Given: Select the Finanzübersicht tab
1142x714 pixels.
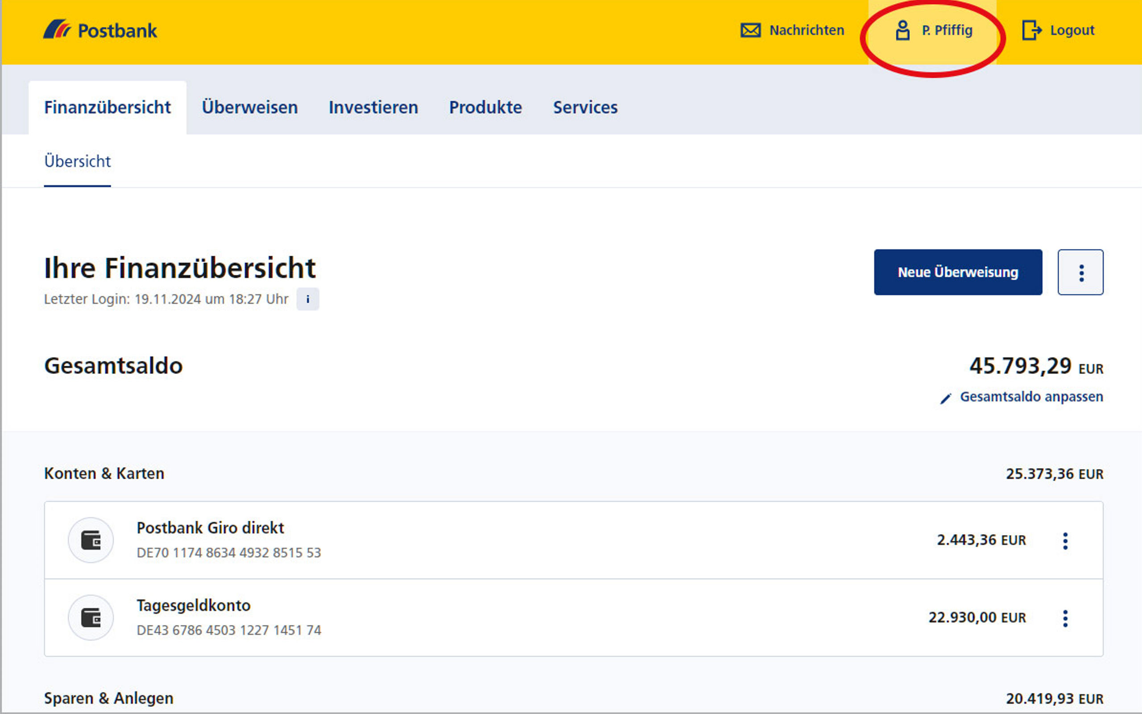Looking at the screenshot, I should click(107, 108).
